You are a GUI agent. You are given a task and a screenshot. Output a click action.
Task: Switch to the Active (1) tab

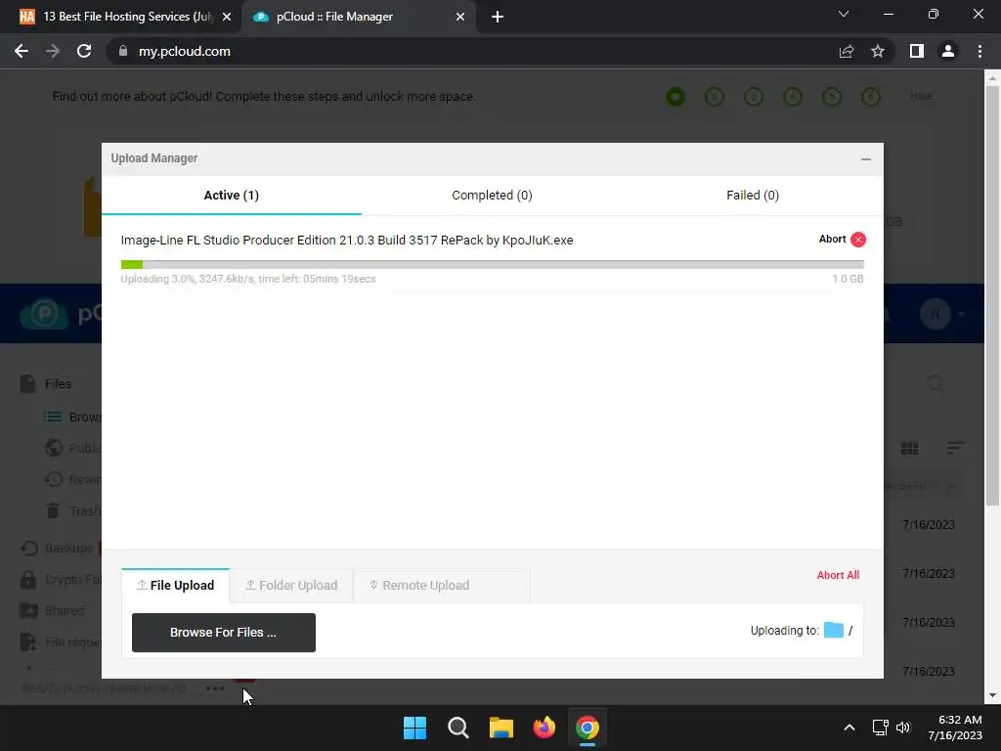pyautogui.click(x=231, y=196)
